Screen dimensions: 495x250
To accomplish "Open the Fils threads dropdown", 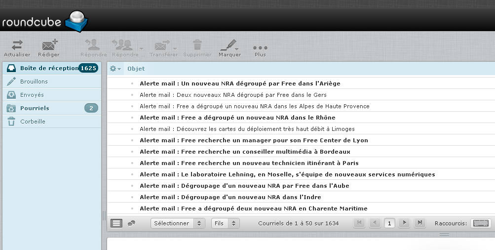I will point(226,223).
